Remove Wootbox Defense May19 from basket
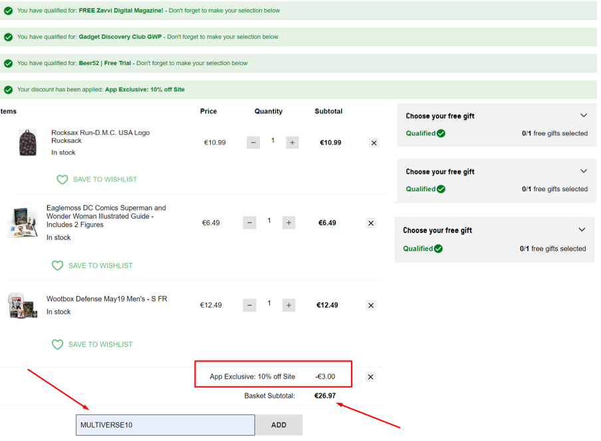The width and height of the screenshot is (601, 441). pos(371,306)
